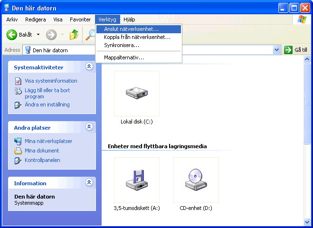
Task: Click Koppla från nätverksenhet menu item
Action: tap(137, 37)
